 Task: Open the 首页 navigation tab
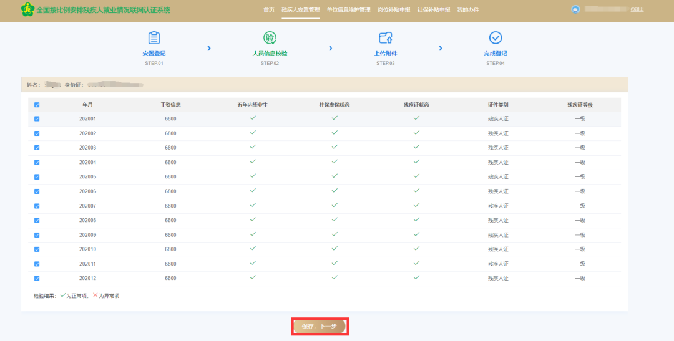[269, 10]
